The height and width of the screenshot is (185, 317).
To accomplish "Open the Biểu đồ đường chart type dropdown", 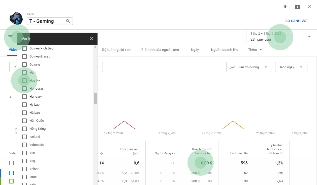I will point(249,67).
